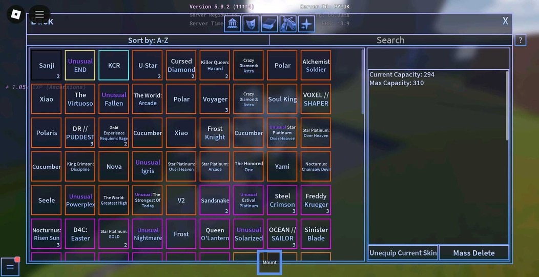Open King Crimson: Discipline tile
539x277 pixels.
click(x=80, y=167)
